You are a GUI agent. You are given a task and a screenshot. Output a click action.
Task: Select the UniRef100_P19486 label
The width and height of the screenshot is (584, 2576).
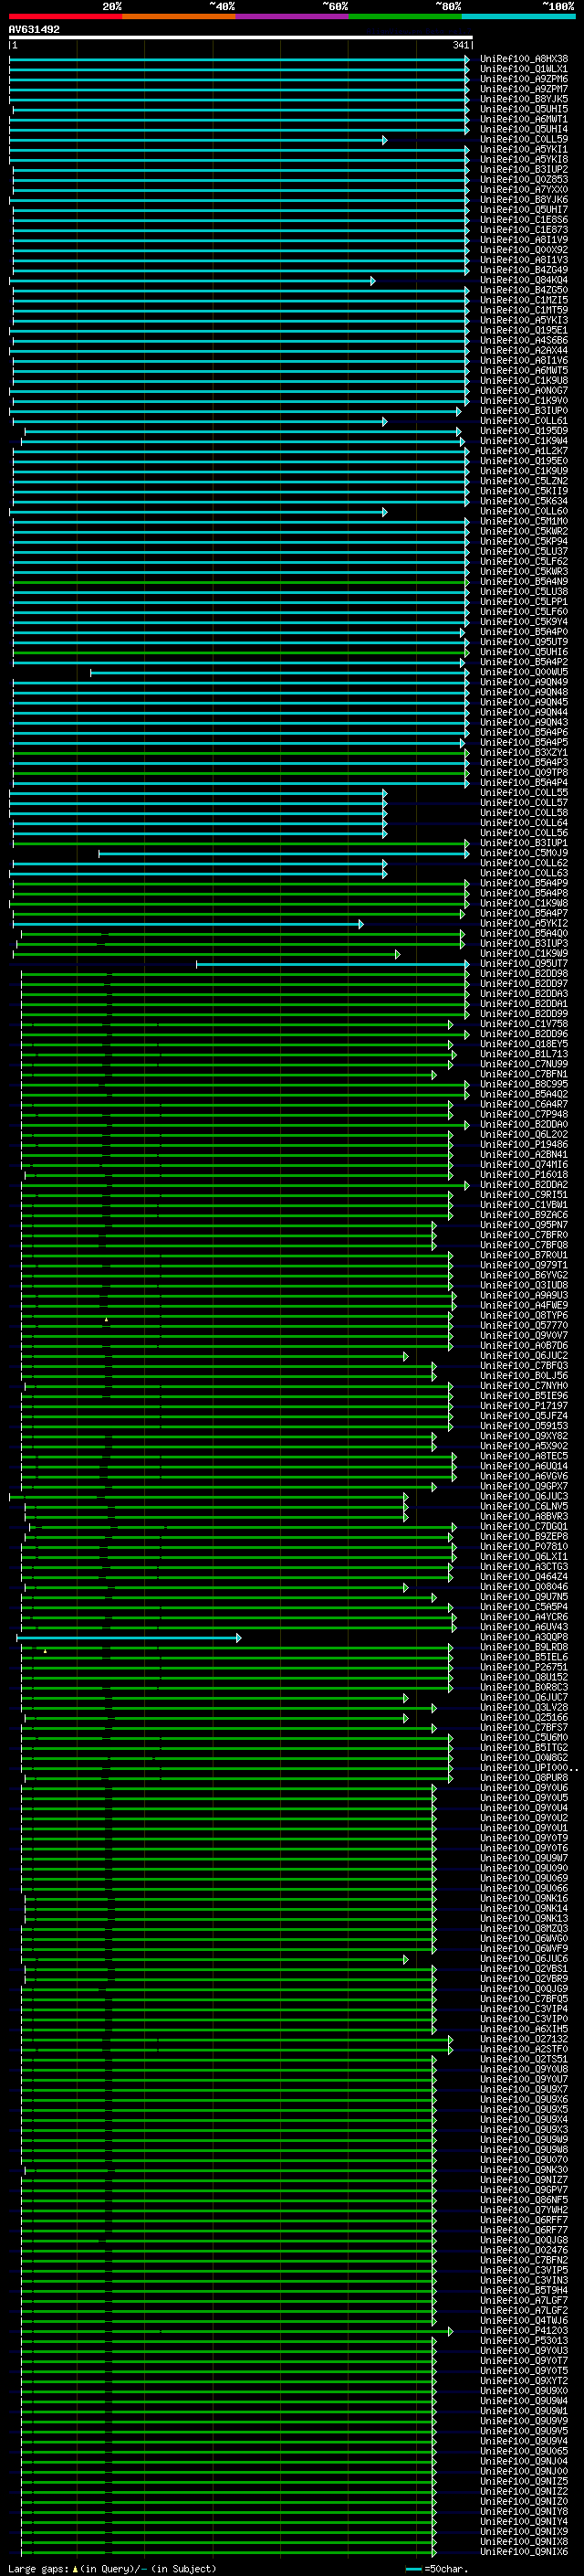[524, 1145]
